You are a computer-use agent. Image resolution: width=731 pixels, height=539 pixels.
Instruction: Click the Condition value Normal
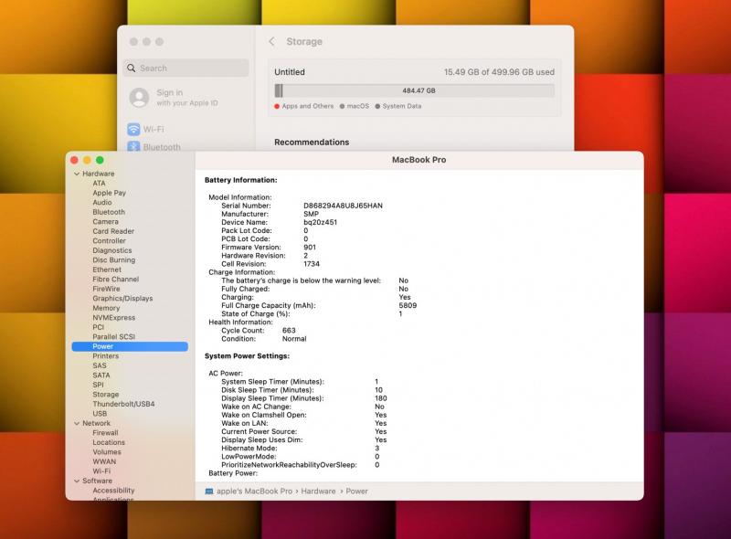[x=294, y=339]
